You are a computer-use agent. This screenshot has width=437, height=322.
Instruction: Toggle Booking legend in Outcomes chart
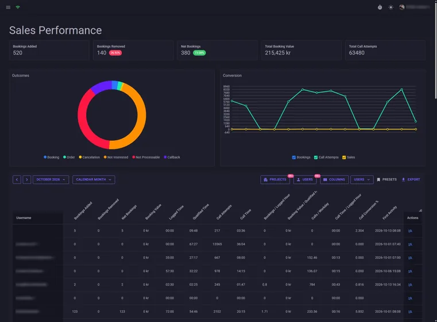52,157
